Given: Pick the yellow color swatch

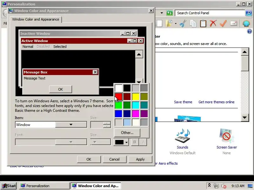Looking at the screenshot, I should (x=136, y=97).
